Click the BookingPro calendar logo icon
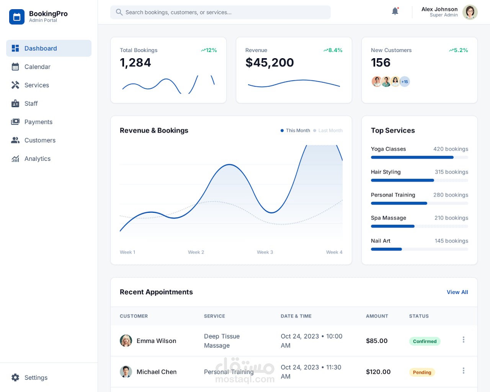This screenshot has height=392, width=490. [17, 17]
